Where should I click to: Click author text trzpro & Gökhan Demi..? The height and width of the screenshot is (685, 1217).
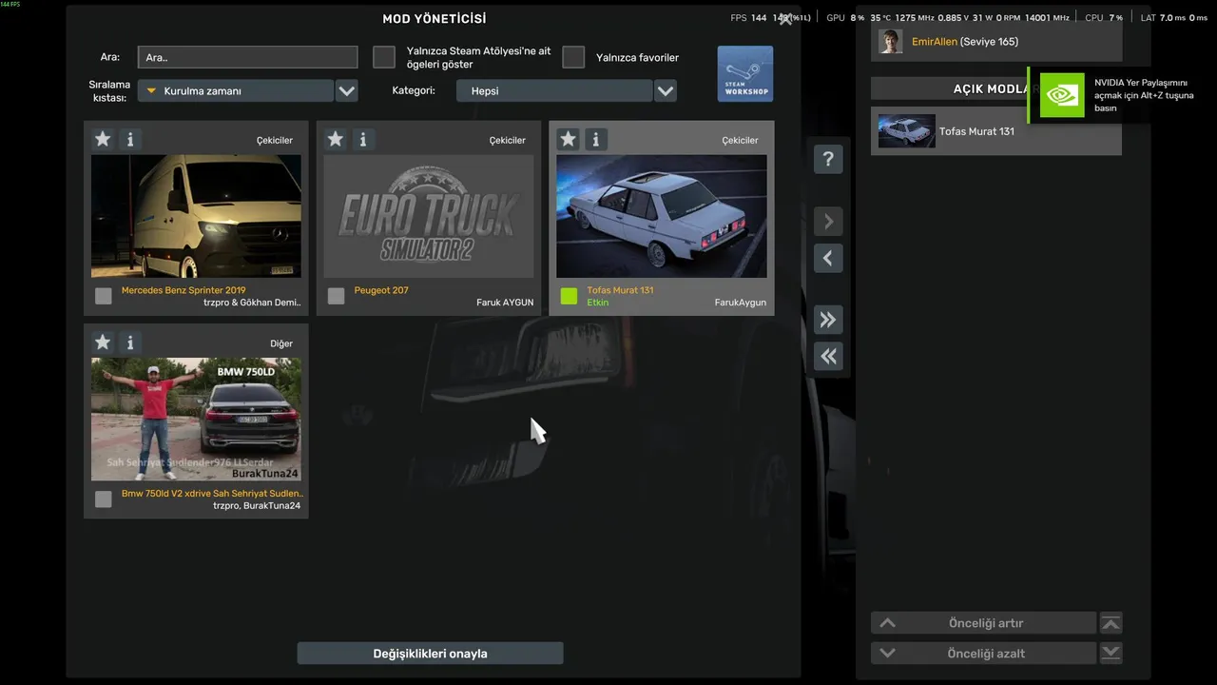(x=252, y=303)
